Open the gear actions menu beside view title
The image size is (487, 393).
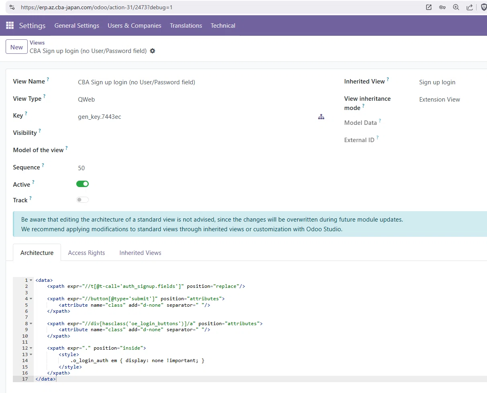153,51
